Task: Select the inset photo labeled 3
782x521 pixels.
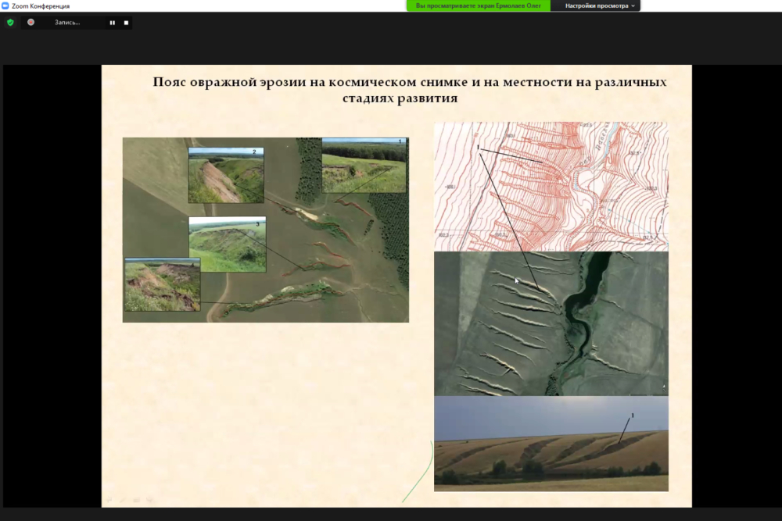Action: coord(227,244)
